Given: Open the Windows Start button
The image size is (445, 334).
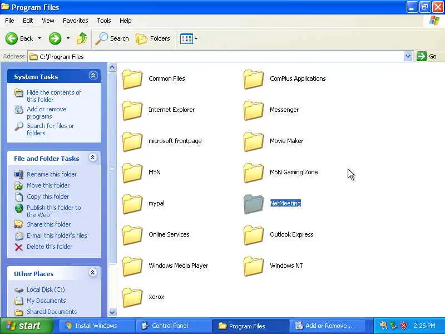Looking at the screenshot, I should pyautogui.click(x=26, y=326).
